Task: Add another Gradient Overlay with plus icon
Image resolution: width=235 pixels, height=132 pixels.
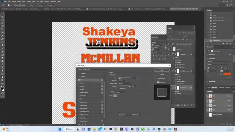Action: click(x=102, y=111)
